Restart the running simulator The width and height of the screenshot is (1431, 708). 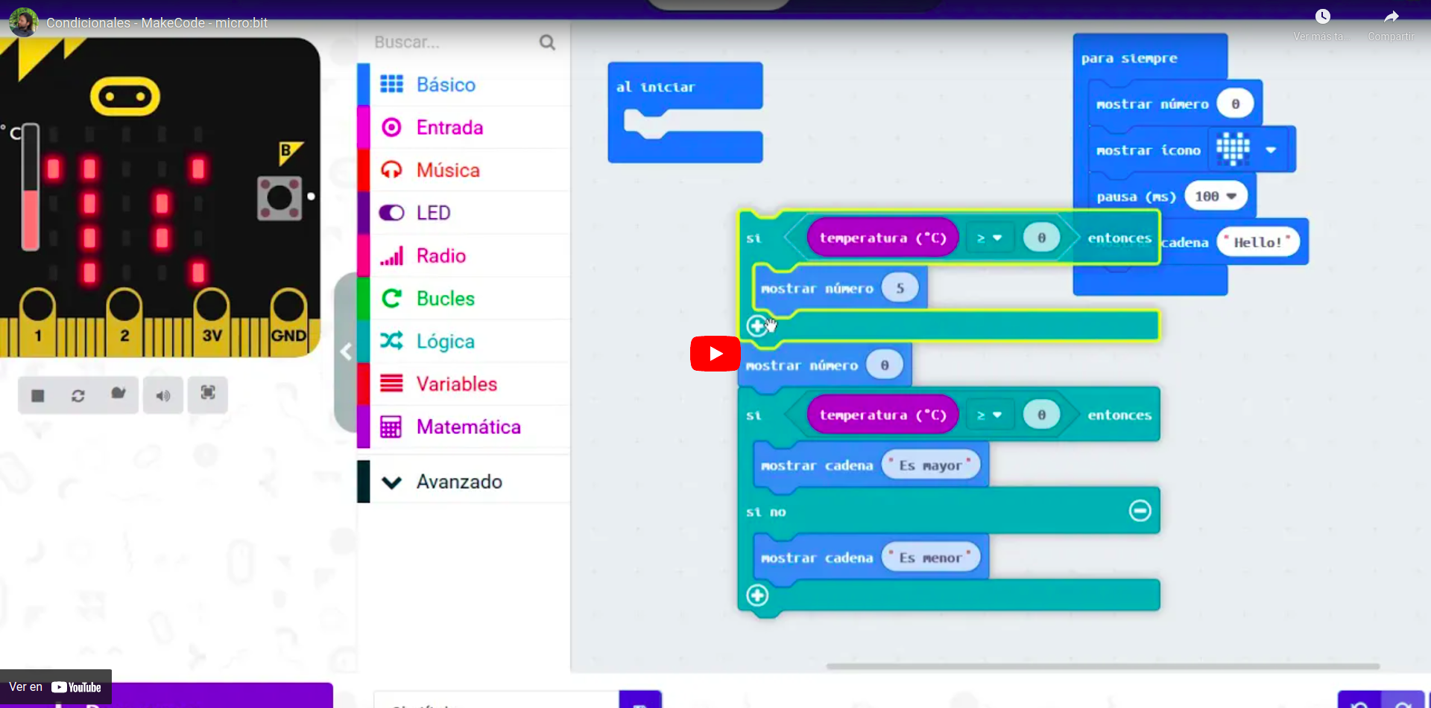point(78,395)
